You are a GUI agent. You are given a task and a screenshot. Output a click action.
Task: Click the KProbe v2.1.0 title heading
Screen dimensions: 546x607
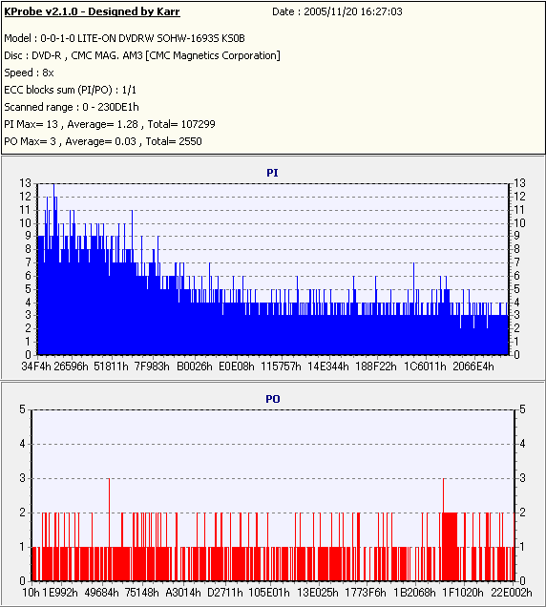click(x=92, y=11)
